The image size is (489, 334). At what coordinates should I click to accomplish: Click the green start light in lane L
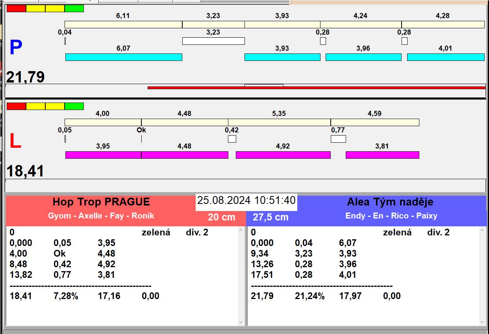74,106
